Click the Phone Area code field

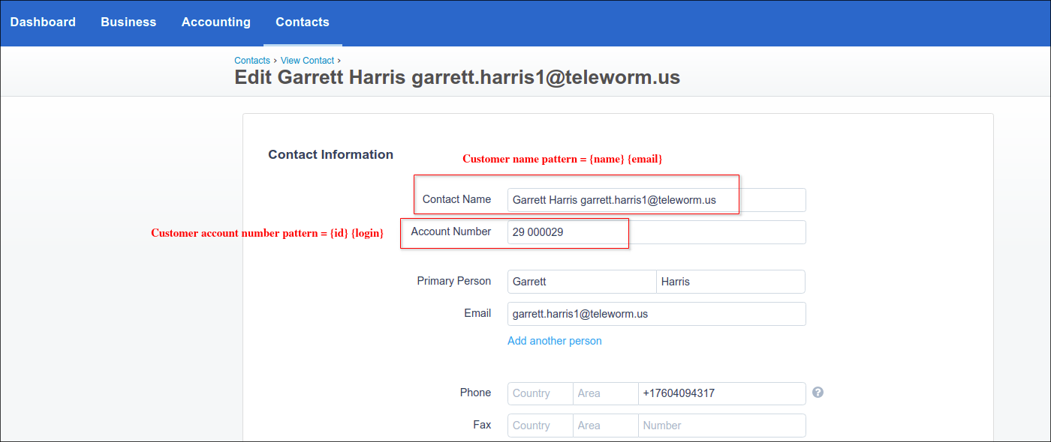click(x=604, y=393)
